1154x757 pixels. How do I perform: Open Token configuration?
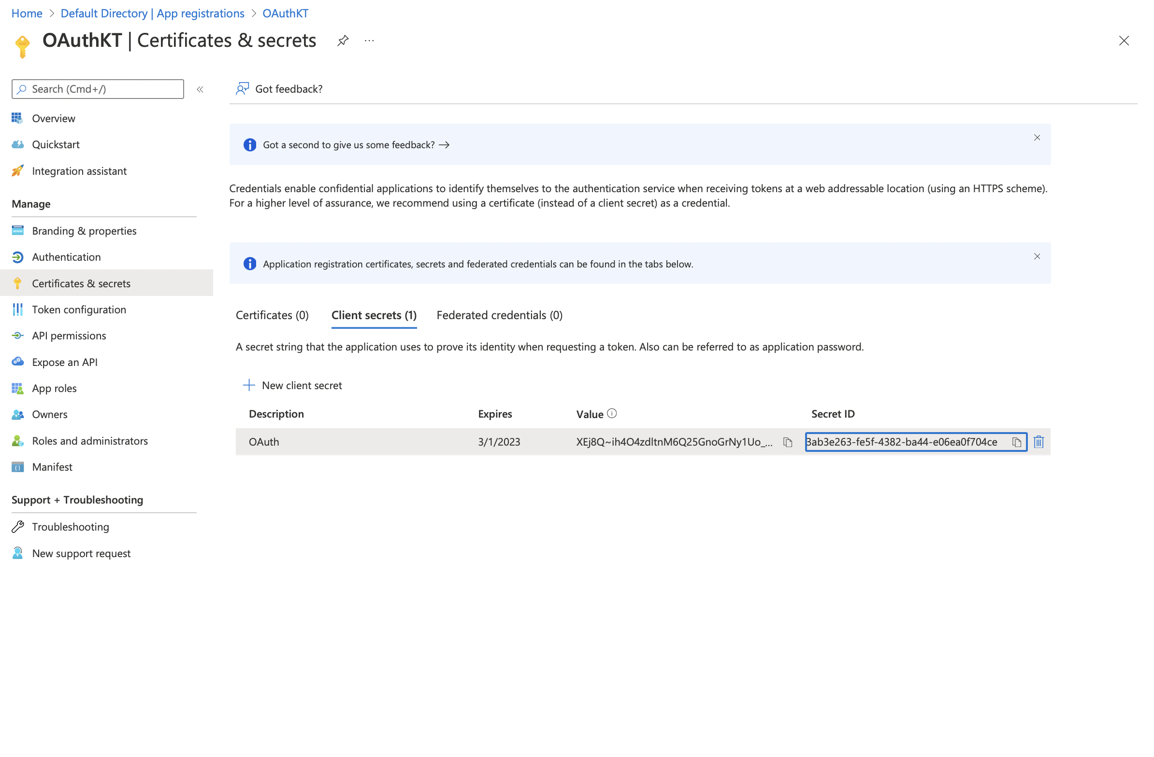tap(79, 309)
